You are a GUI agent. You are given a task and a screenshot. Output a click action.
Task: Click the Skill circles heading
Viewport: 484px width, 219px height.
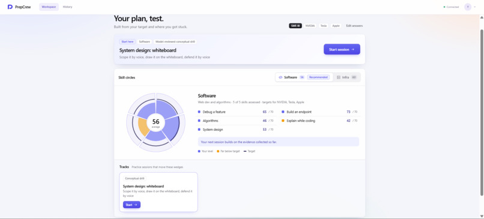127,78
